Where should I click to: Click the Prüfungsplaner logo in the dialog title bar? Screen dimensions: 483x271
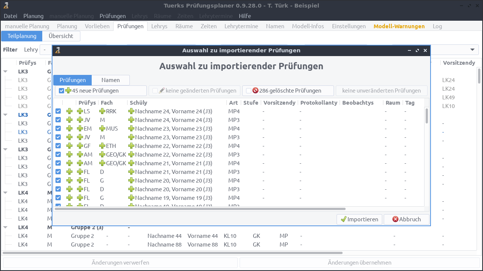click(x=58, y=50)
